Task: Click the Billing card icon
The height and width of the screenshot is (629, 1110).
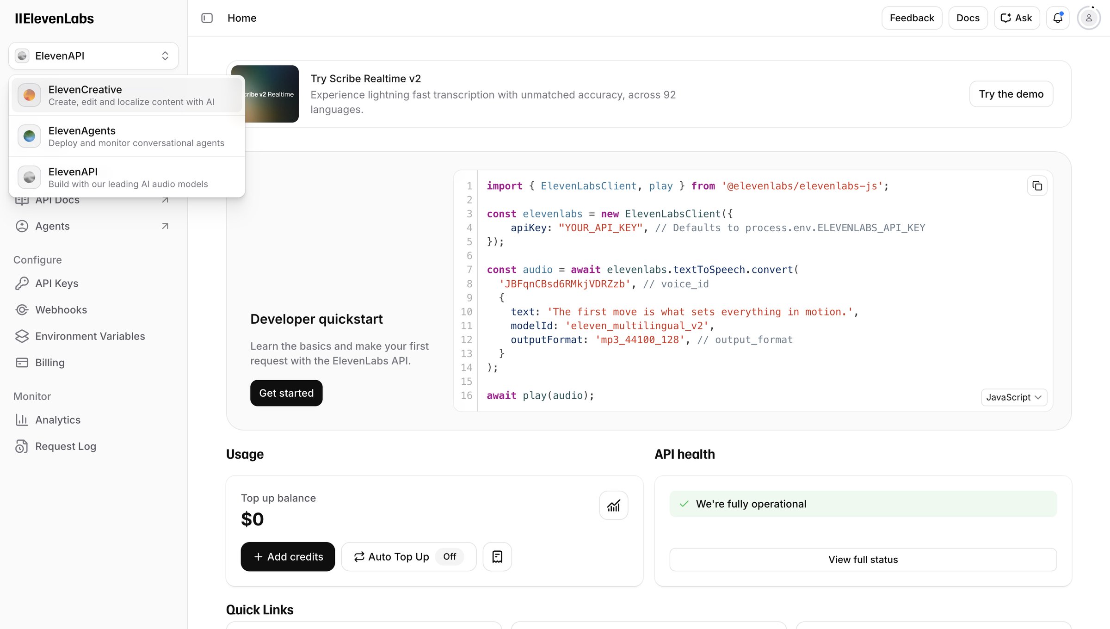Action: coord(22,363)
